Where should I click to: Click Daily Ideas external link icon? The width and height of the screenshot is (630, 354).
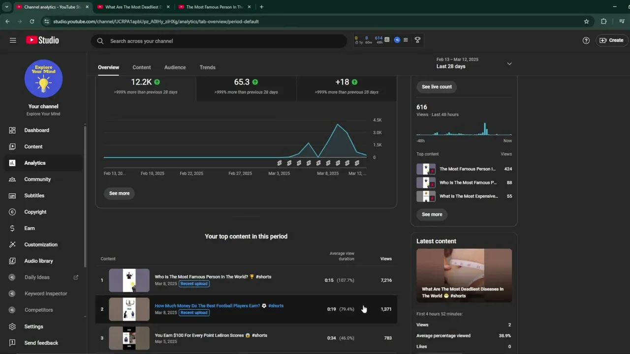click(x=76, y=277)
